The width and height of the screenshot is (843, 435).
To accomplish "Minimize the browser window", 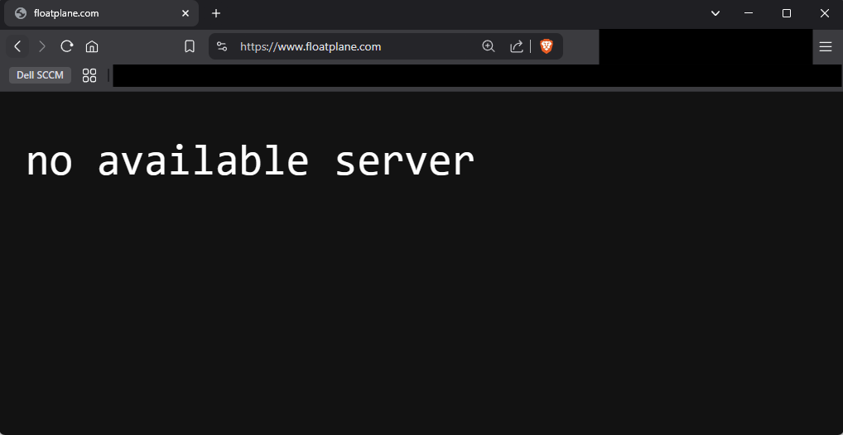I will click(749, 13).
